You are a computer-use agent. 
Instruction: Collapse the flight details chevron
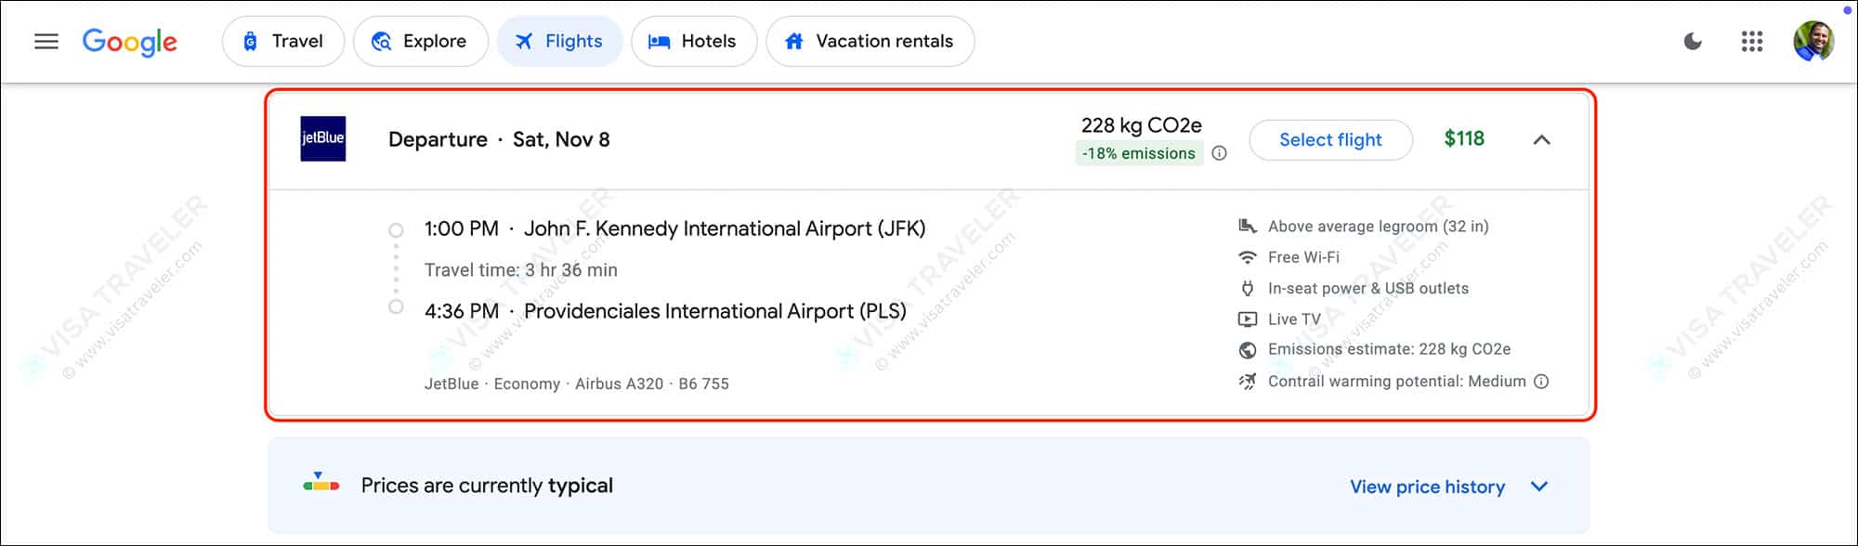[x=1541, y=139]
